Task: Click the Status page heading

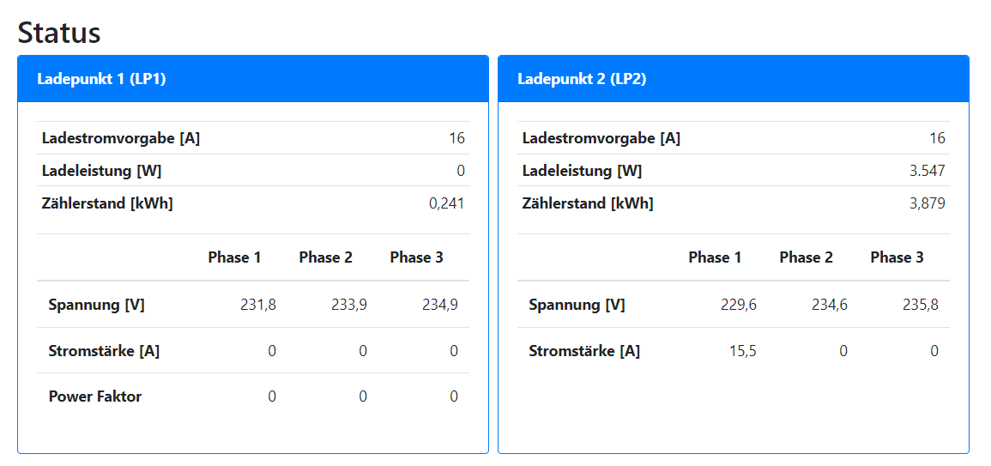Action: point(59,33)
